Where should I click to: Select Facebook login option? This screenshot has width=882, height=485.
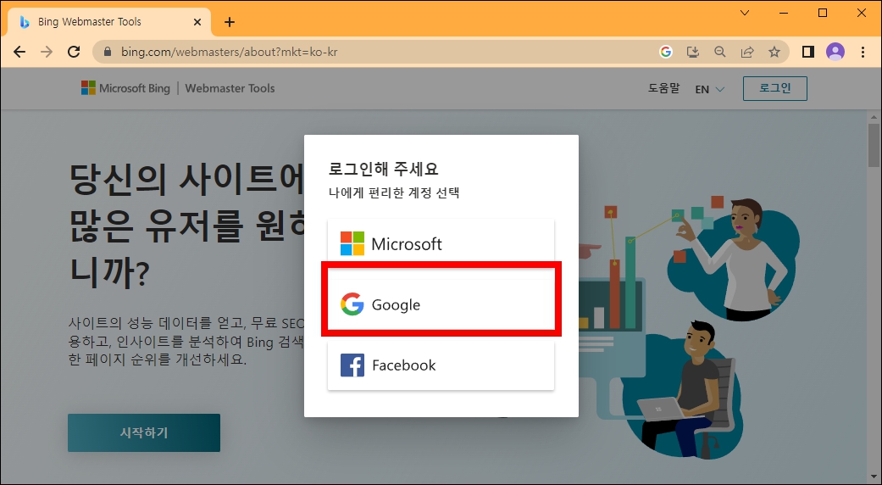click(441, 365)
